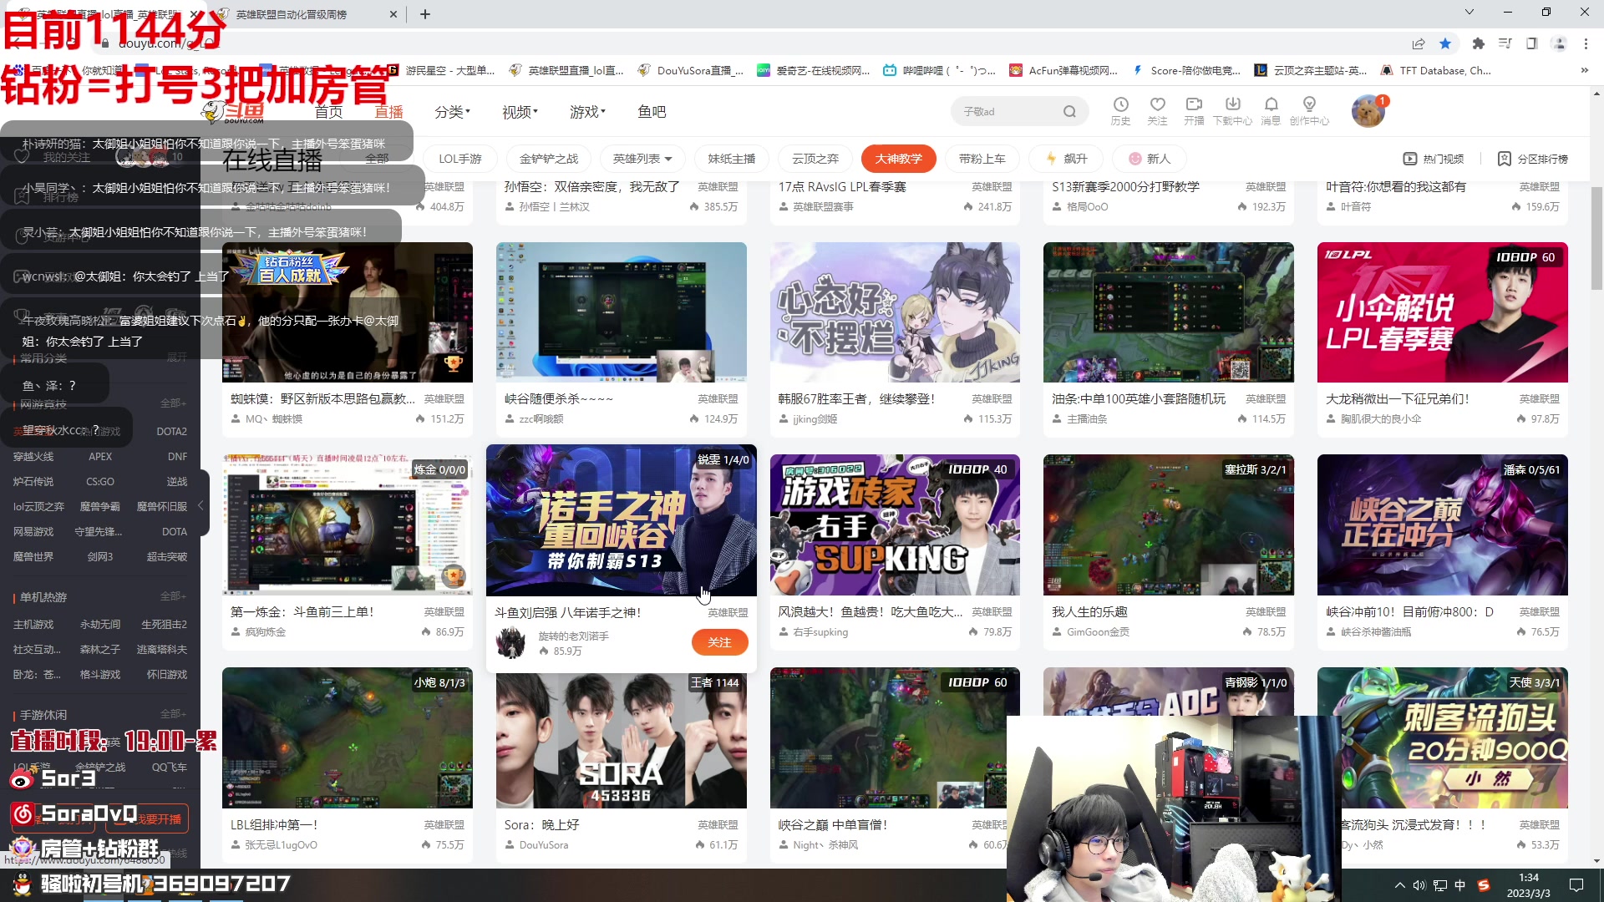Screen dimensions: 1604x902
Task: Open the 游戏砖家 右手 SUPKING thumbnail
Action: 895,524
